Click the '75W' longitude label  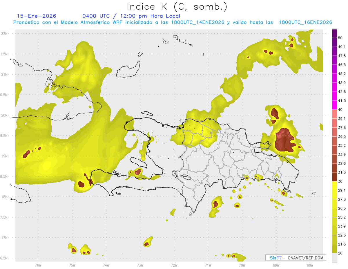(72, 265)
